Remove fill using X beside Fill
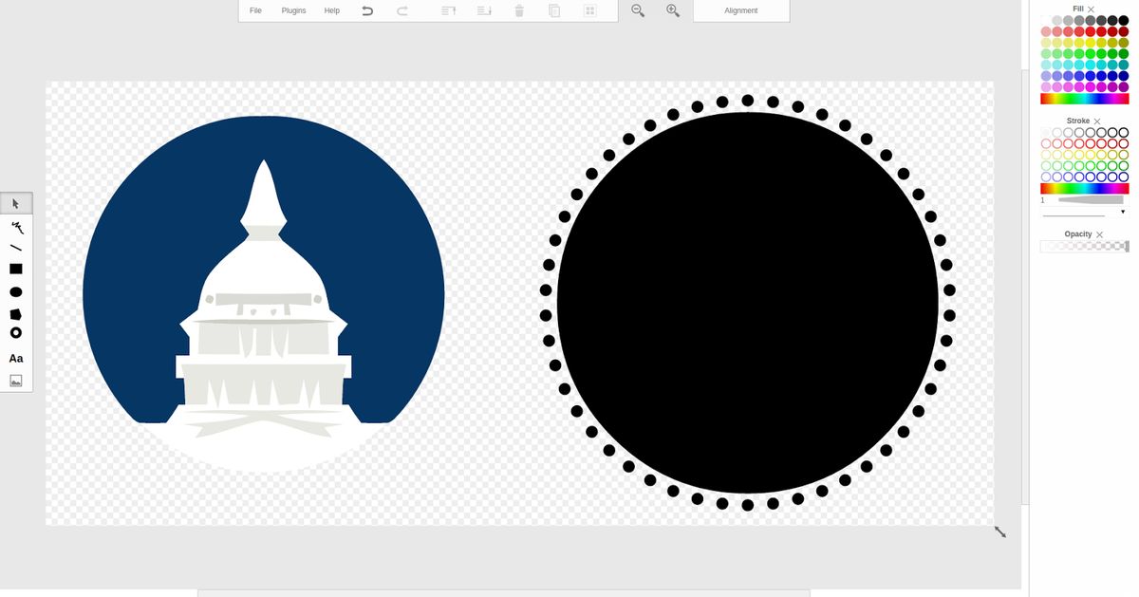The width and height of the screenshot is (1139, 597). (1092, 9)
